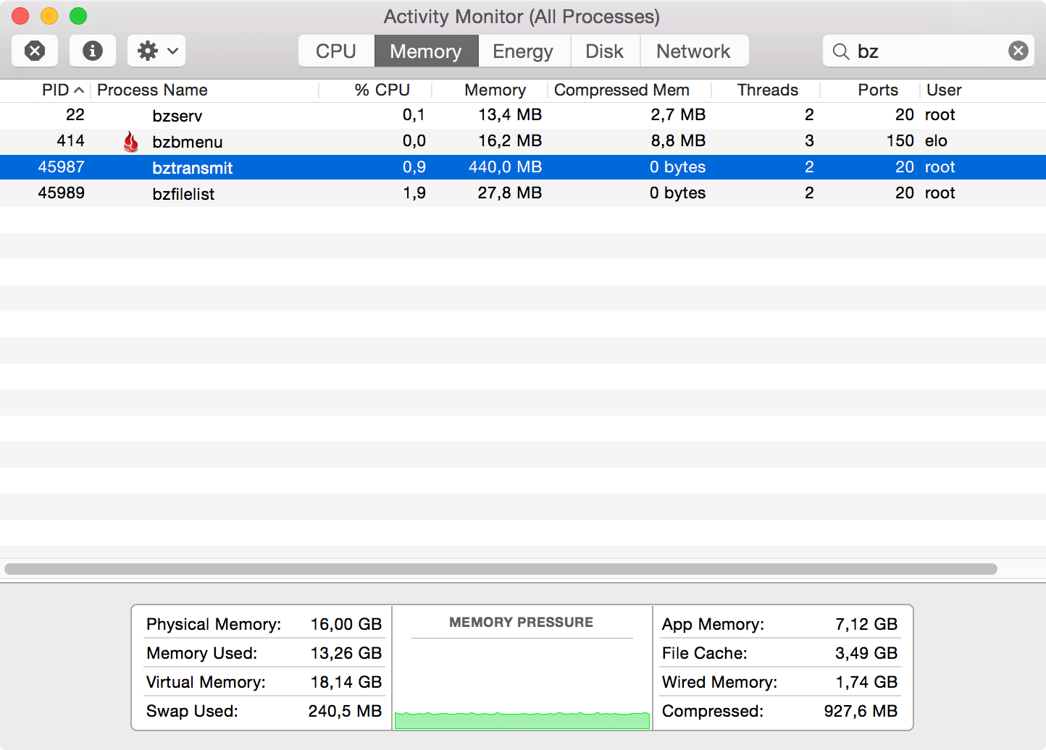Click the magnifying glass search icon

coord(840,51)
